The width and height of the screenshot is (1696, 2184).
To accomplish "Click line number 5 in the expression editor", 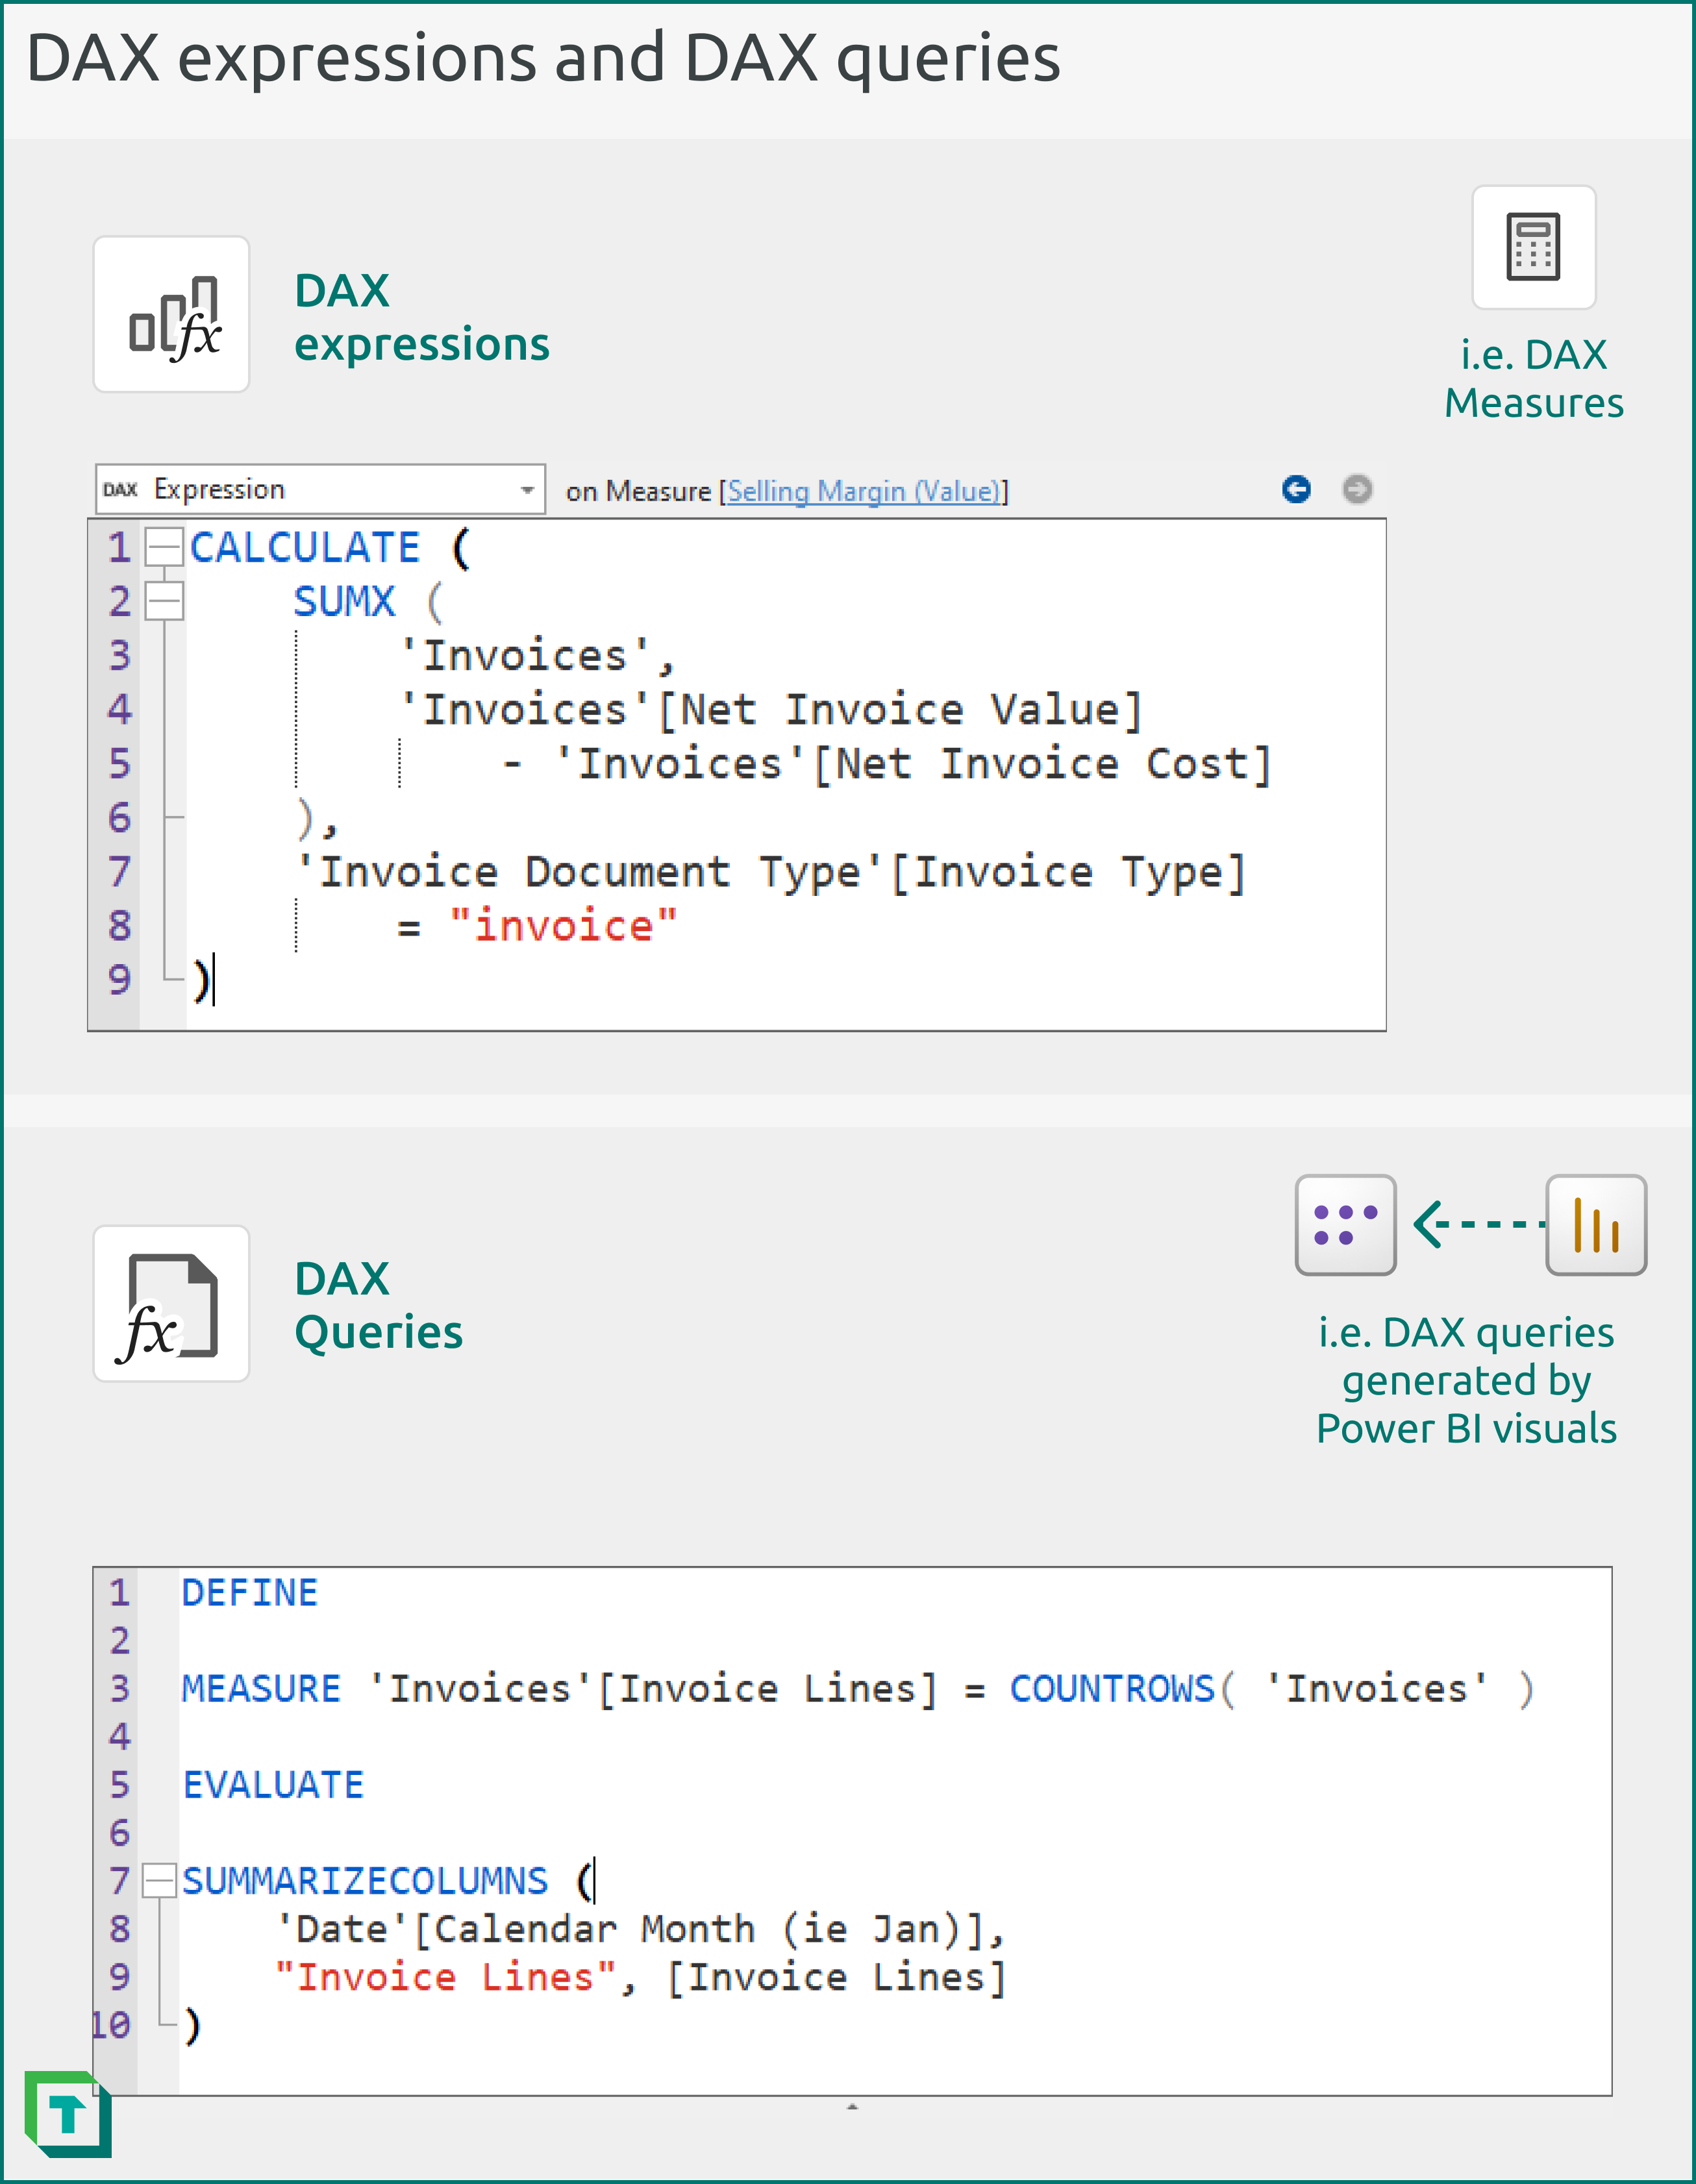I will click(119, 764).
